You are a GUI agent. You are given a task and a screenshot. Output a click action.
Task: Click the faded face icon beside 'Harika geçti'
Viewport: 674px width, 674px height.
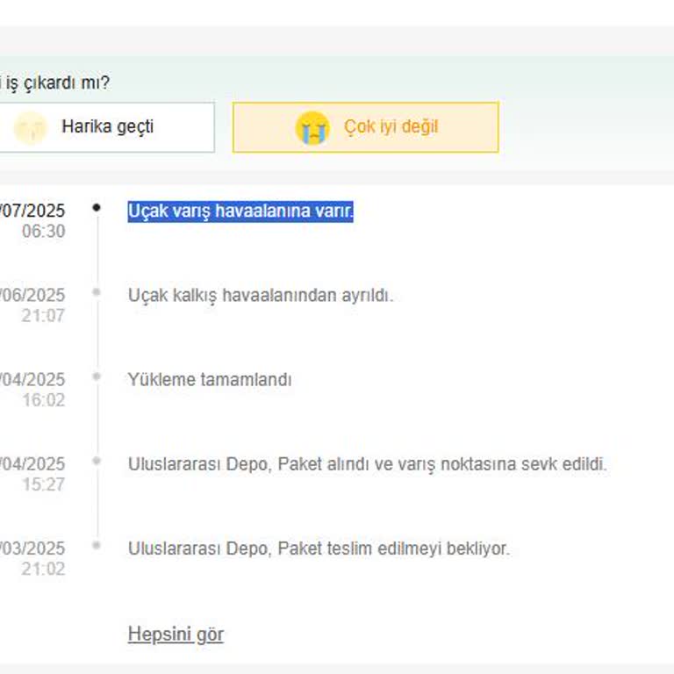pos(30,128)
